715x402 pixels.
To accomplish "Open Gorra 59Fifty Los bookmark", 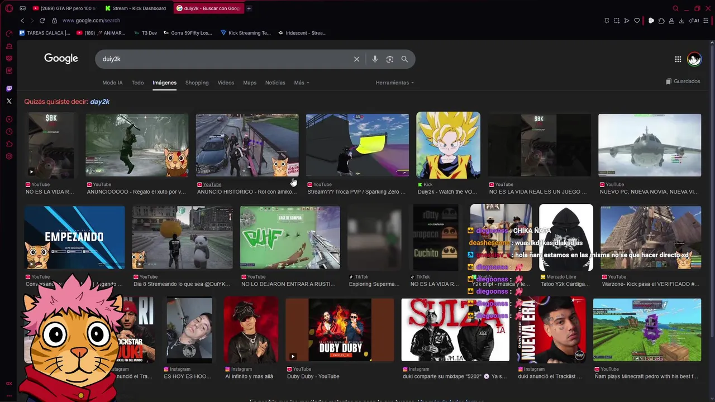I will 188,33.
